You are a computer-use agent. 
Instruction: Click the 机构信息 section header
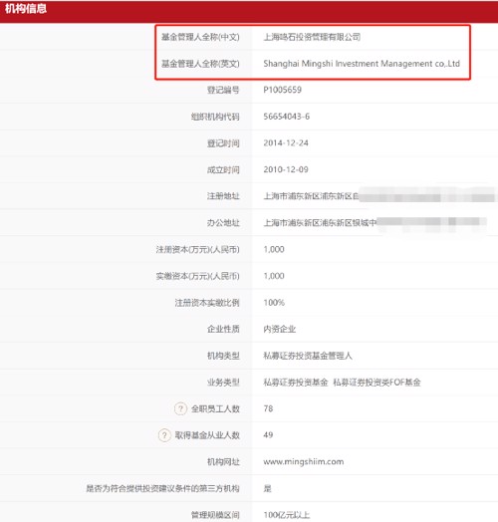(x=26, y=9)
